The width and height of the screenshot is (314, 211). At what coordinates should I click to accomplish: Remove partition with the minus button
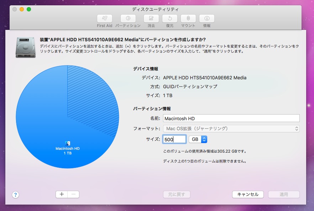point(73,194)
